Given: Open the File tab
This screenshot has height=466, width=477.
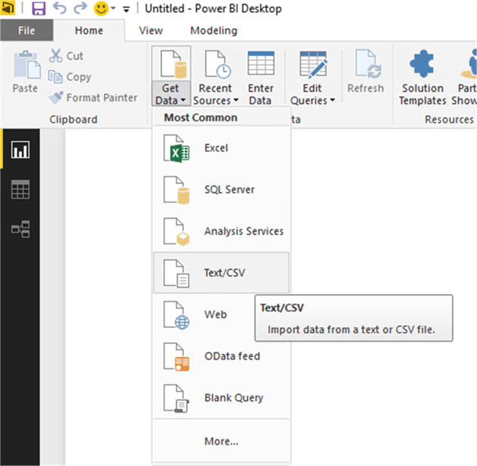Looking at the screenshot, I should pyautogui.click(x=26, y=30).
